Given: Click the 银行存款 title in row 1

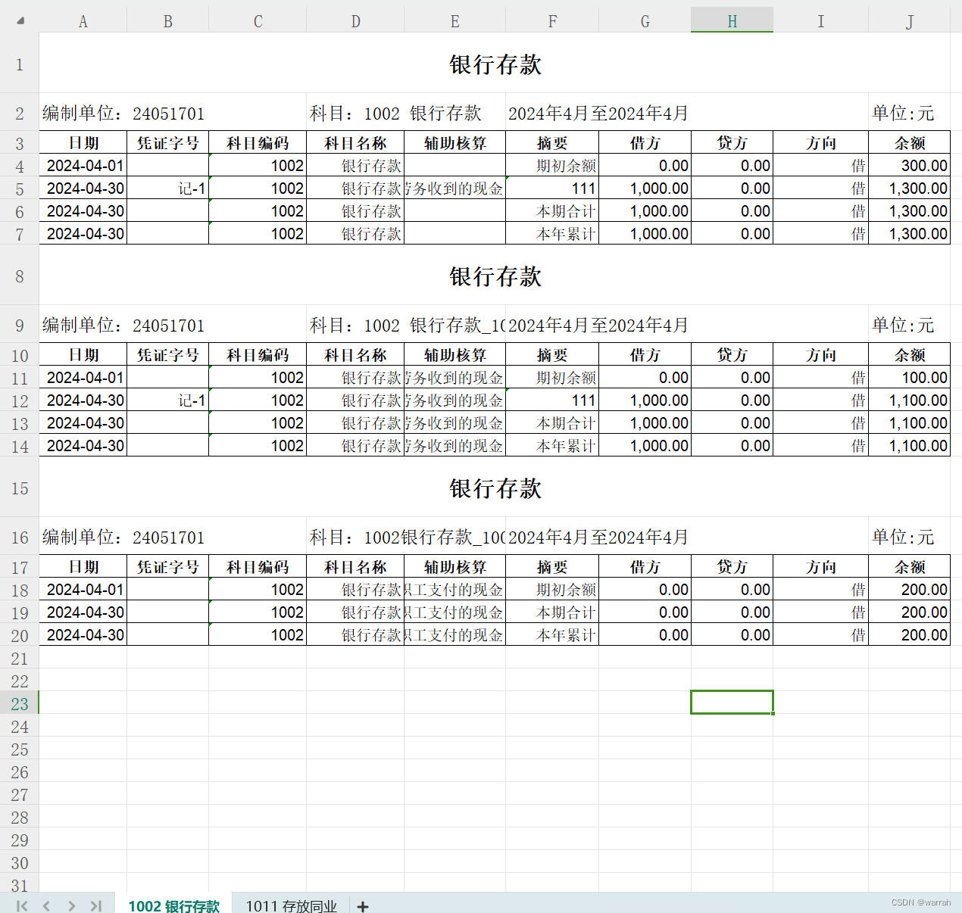Looking at the screenshot, I should (x=495, y=64).
